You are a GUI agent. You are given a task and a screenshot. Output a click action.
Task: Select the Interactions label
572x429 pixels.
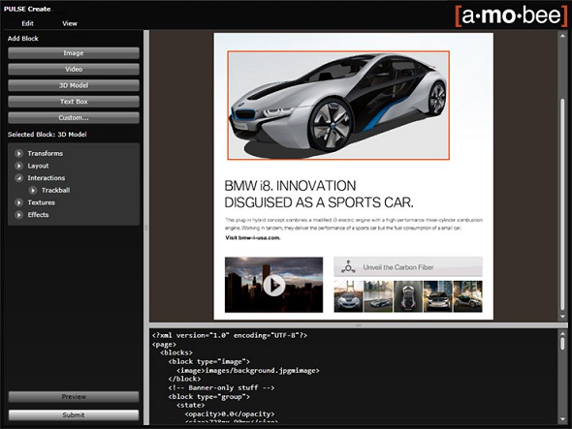pos(47,178)
